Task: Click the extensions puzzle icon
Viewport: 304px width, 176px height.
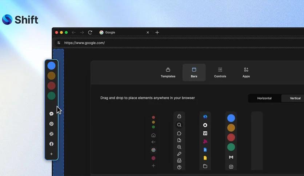Action: click(x=179, y=133)
